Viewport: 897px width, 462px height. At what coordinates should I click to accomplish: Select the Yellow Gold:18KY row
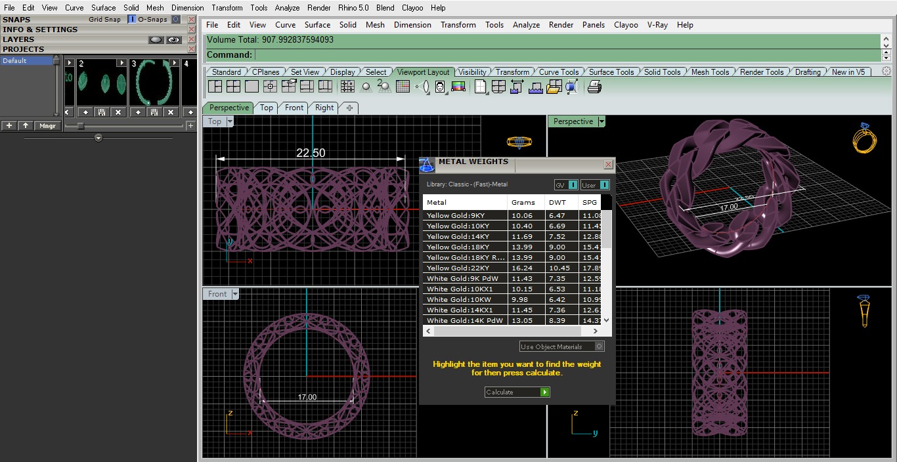click(512, 247)
